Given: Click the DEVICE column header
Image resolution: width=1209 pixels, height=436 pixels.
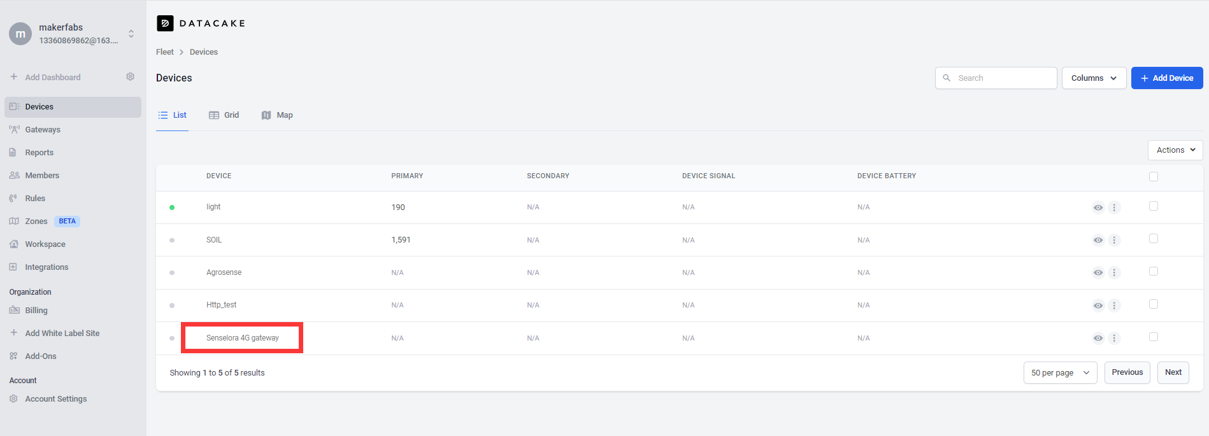Looking at the screenshot, I should (x=218, y=176).
